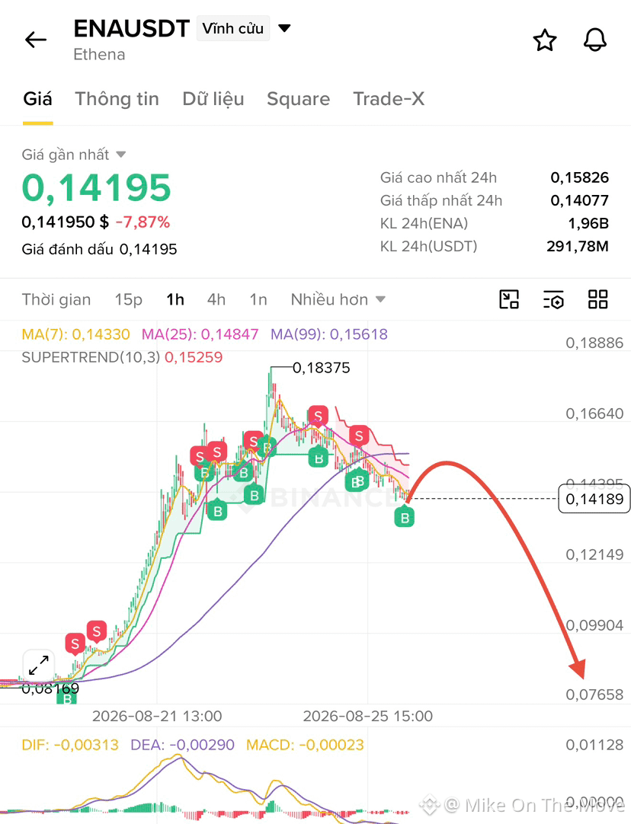631x824 pixels.
Task: Click the 0,18375 high price label
Action: click(321, 368)
